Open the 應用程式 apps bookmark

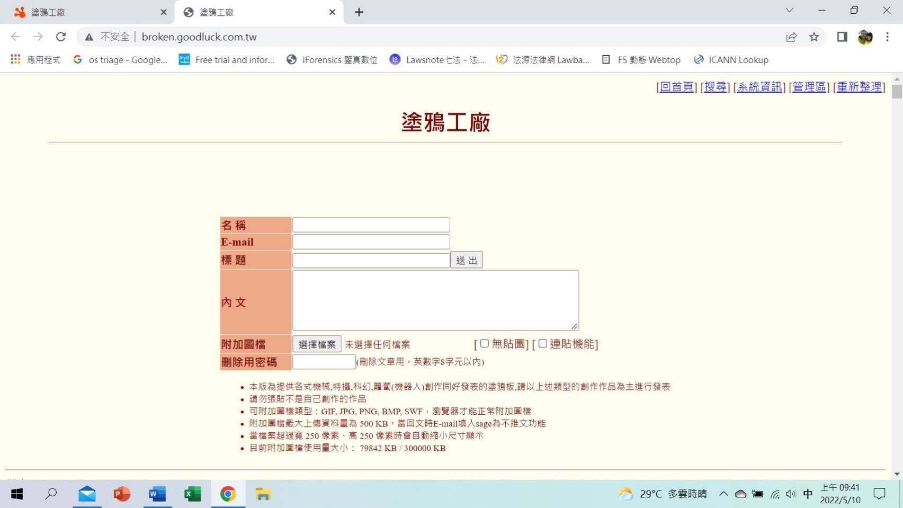pos(35,60)
